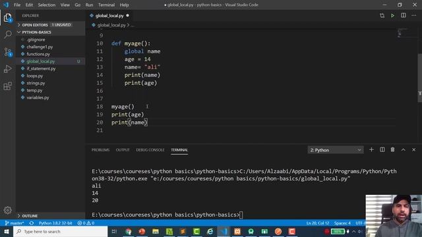Select the TERMINAL panel tab
422x237 pixels.
179,150
